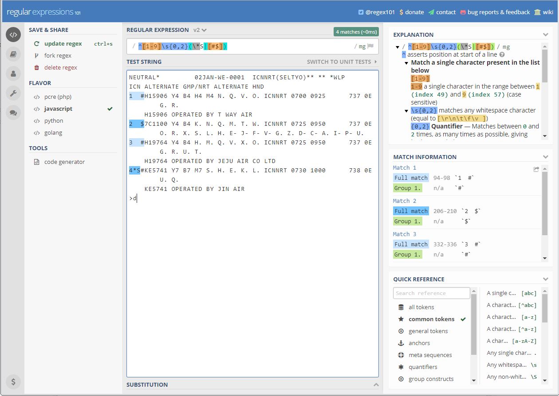This screenshot has height=396, width=559.
Task: Click the export icon next to Match 1
Action: click(536, 169)
